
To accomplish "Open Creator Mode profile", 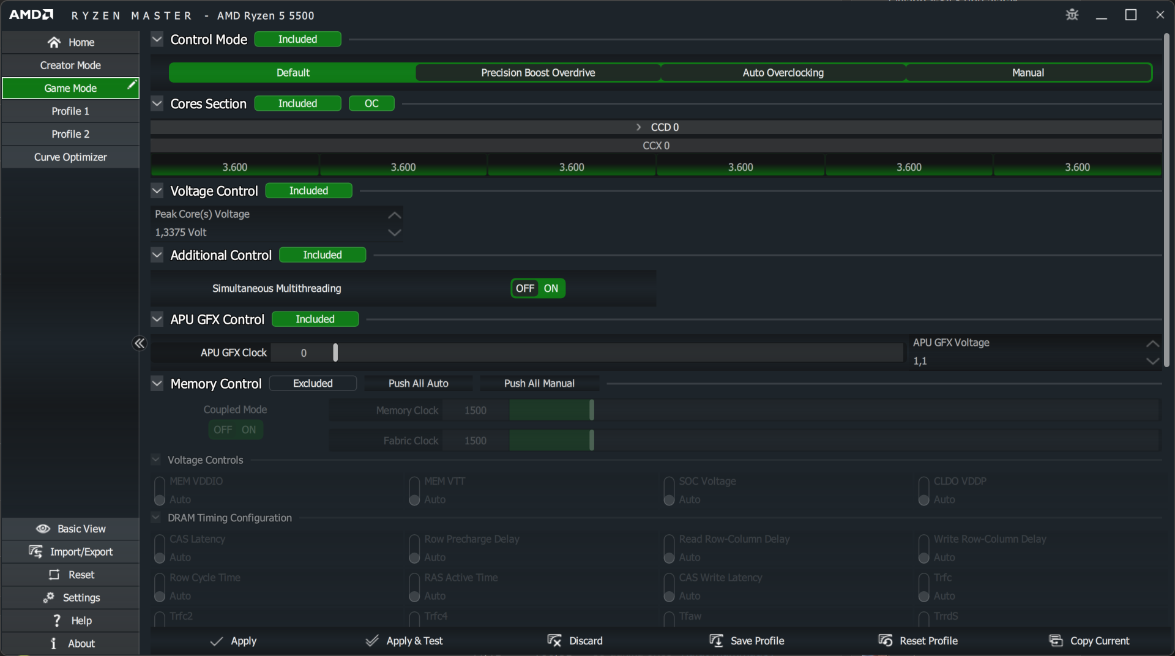I will point(70,65).
